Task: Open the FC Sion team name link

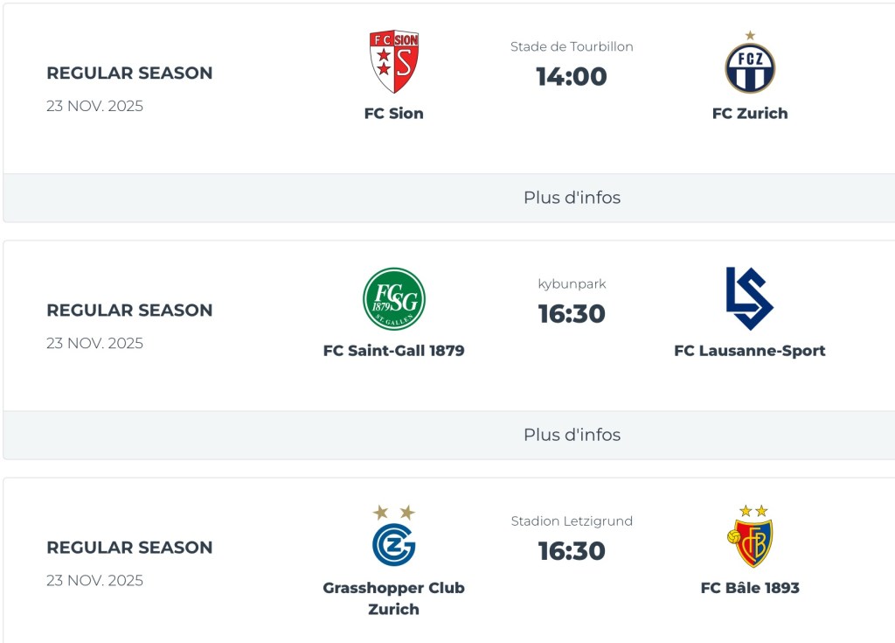Action: pos(393,113)
